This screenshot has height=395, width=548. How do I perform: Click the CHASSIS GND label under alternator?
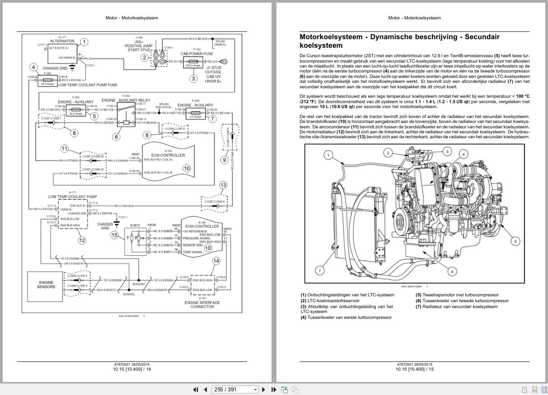tap(55, 68)
